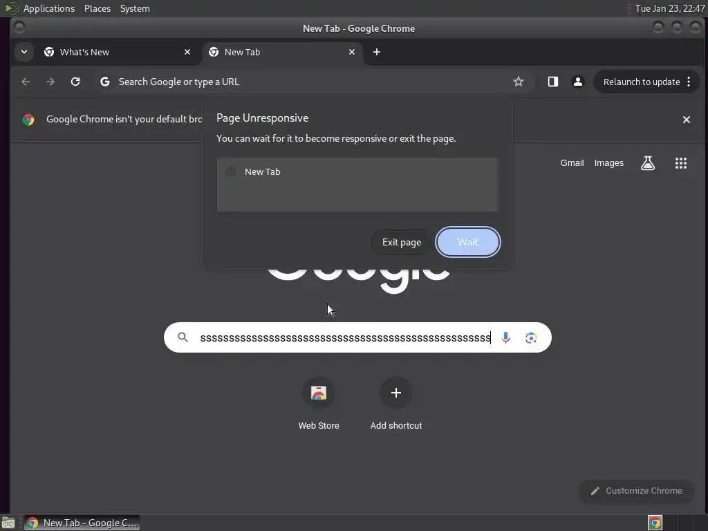Click Customize Chrome
The image size is (708, 531).
click(636, 491)
